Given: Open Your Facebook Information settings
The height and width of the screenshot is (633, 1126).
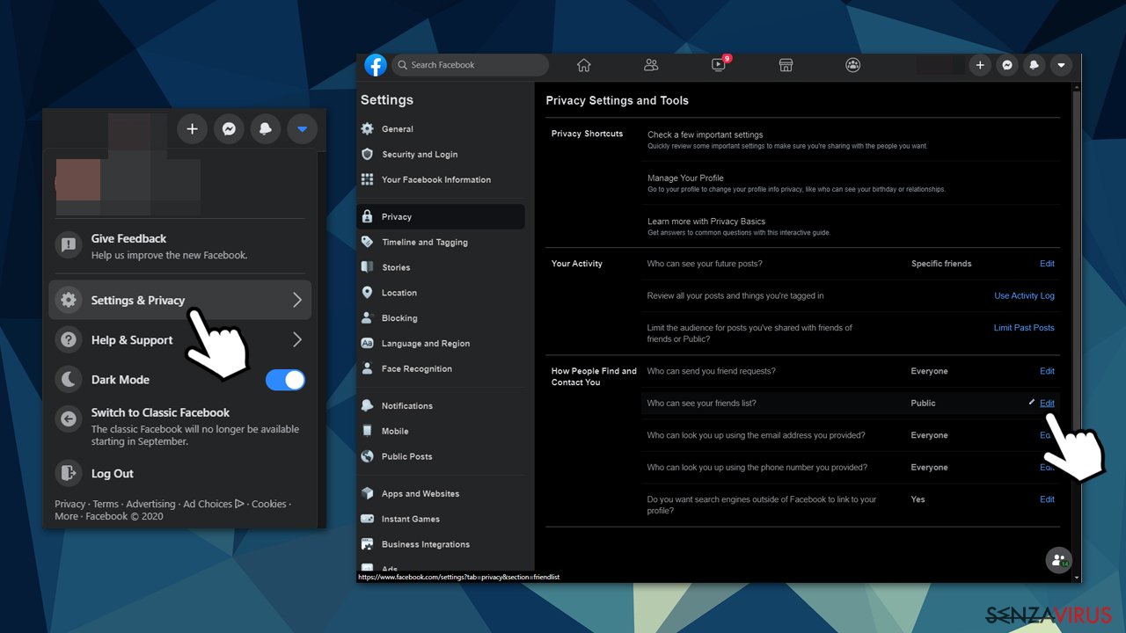Looking at the screenshot, I should point(440,180).
